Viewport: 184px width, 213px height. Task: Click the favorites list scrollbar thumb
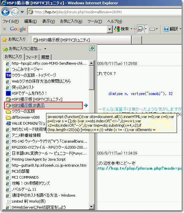coord(91,78)
